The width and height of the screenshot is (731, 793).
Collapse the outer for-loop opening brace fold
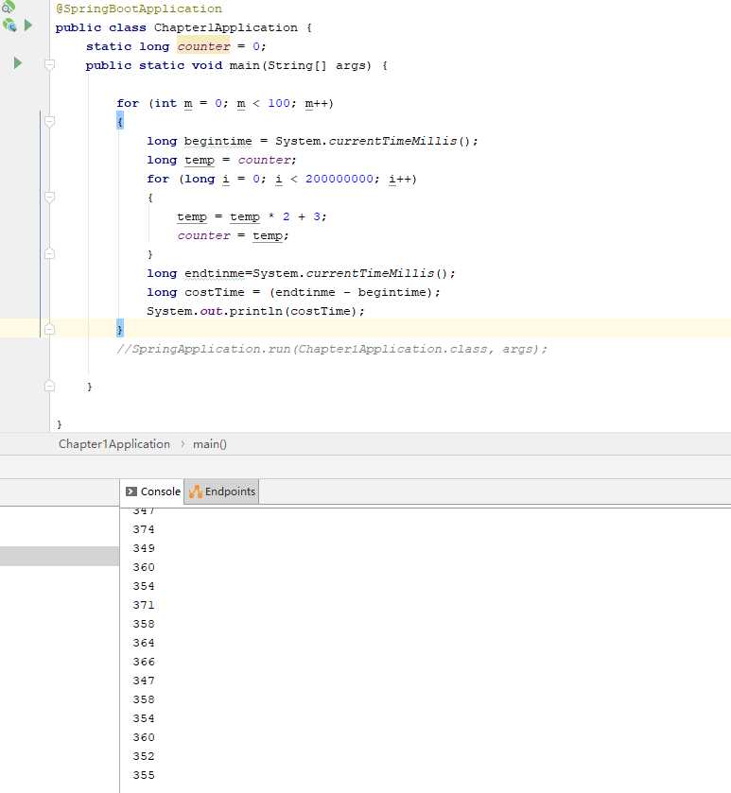coord(49,121)
